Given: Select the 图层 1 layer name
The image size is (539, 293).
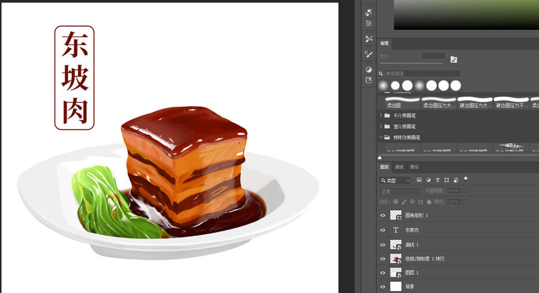Looking at the screenshot, I should [412, 273].
